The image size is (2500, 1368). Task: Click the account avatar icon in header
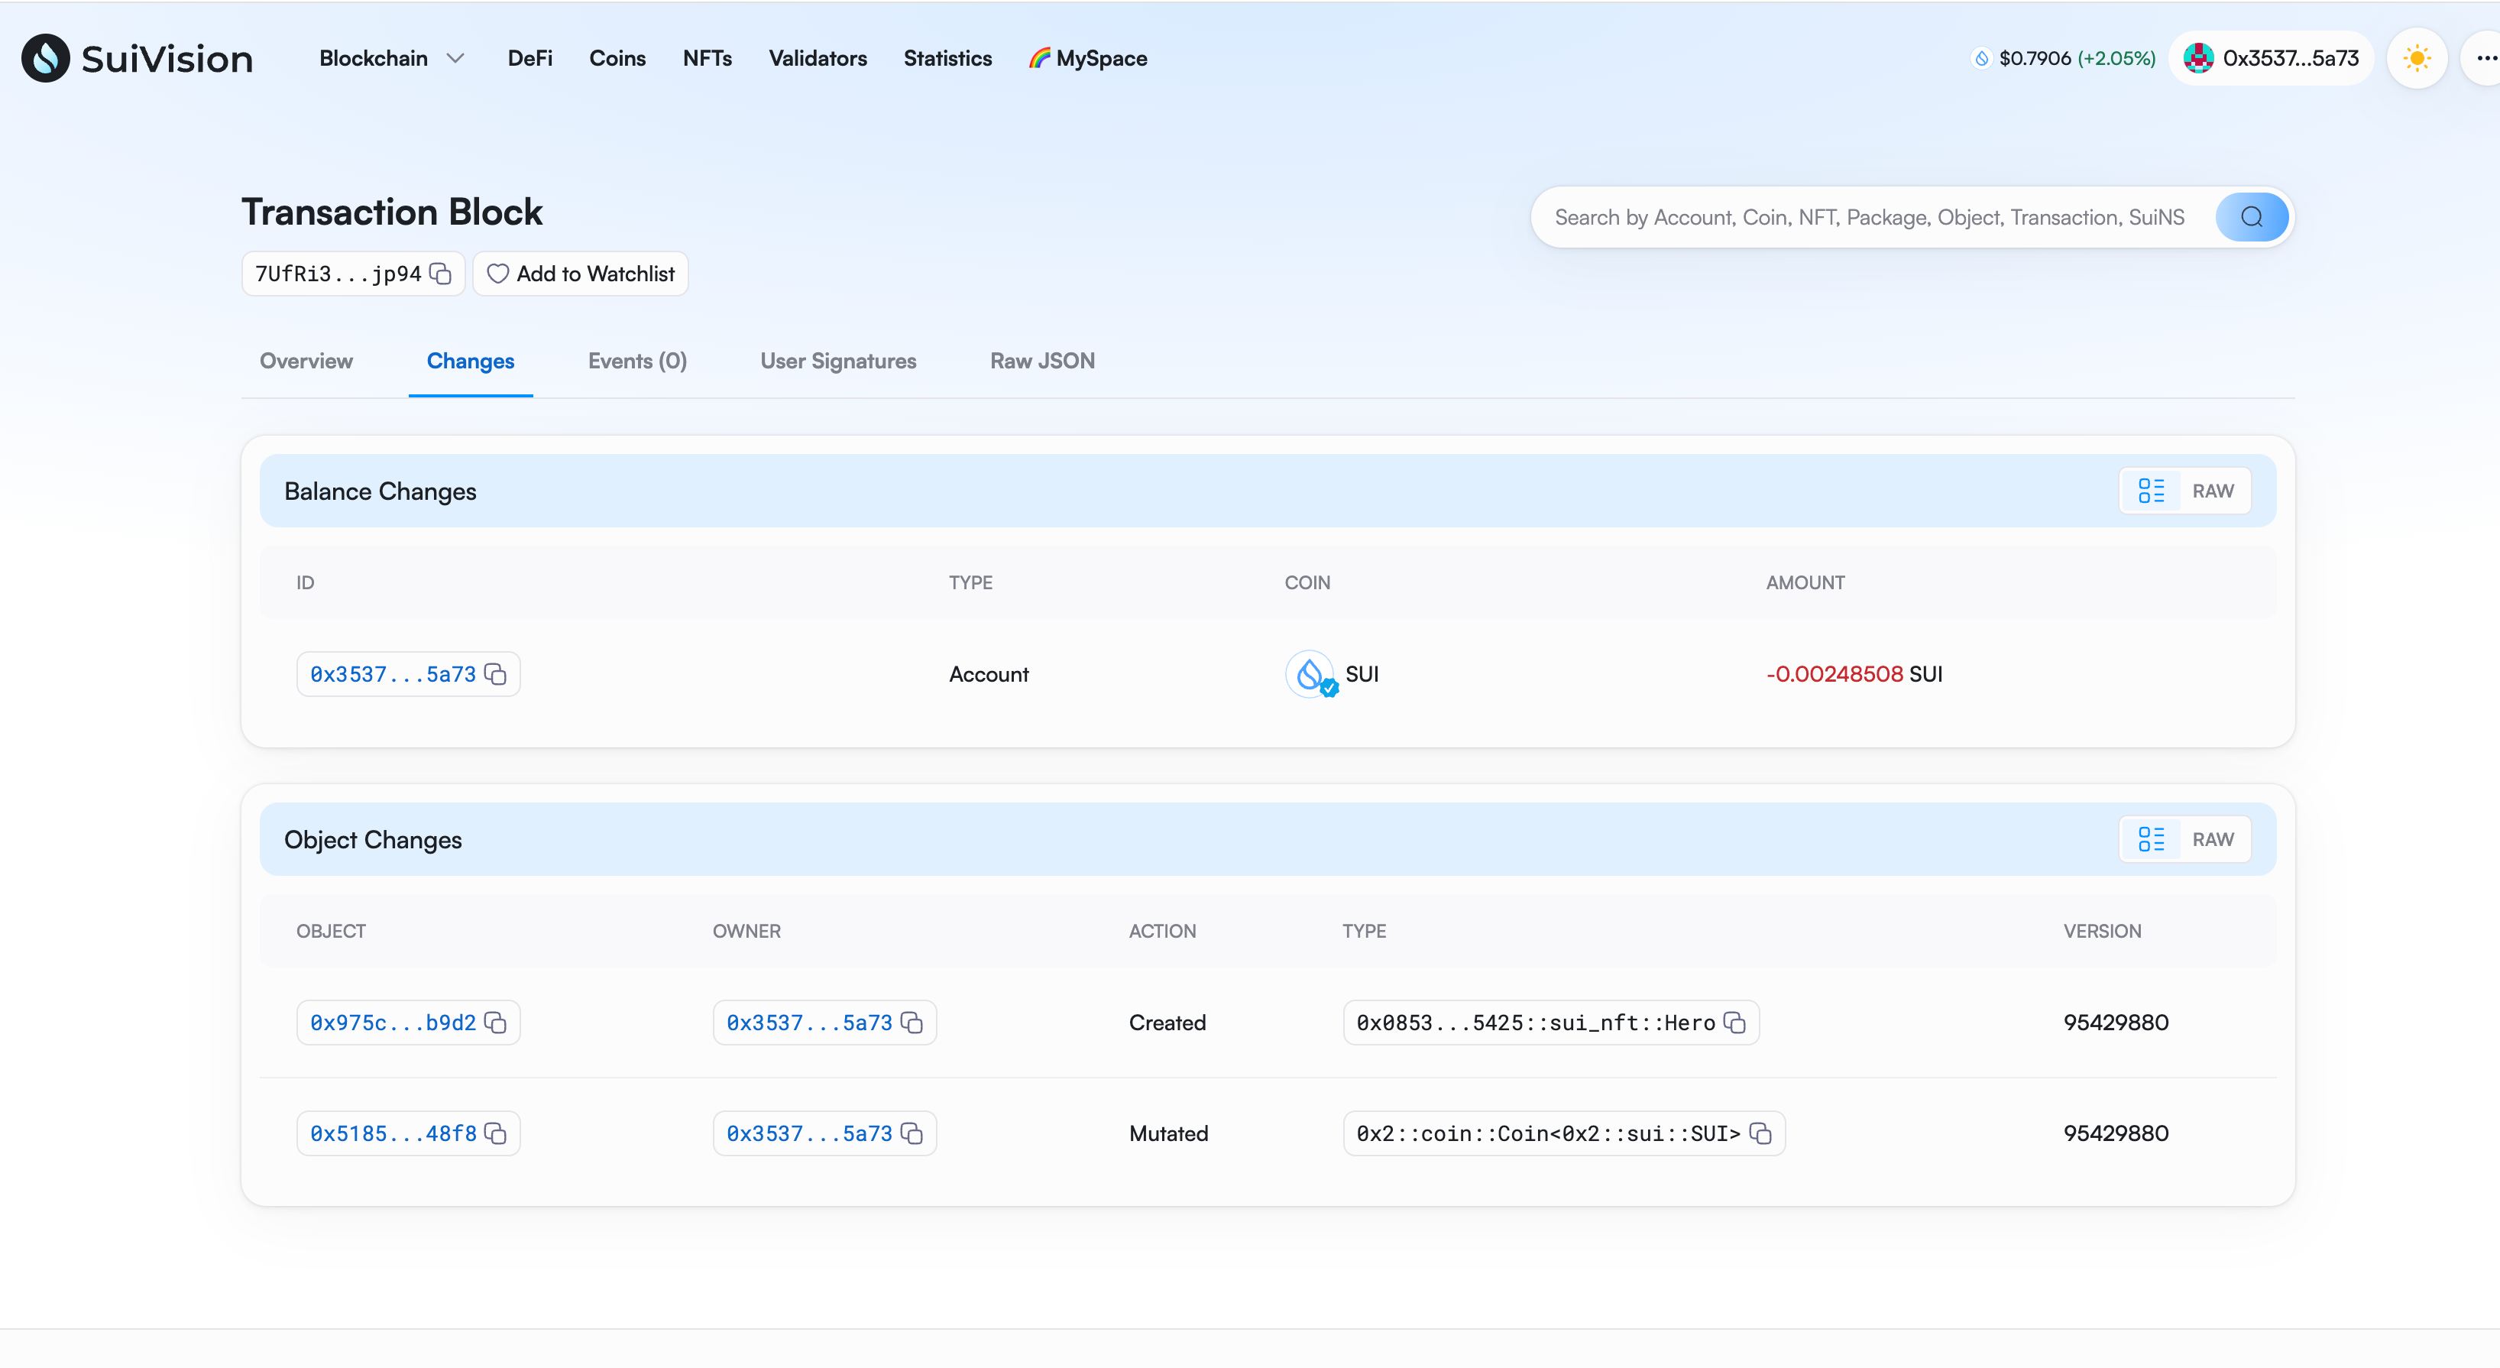pyautogui.click(x=2198, y=58)
